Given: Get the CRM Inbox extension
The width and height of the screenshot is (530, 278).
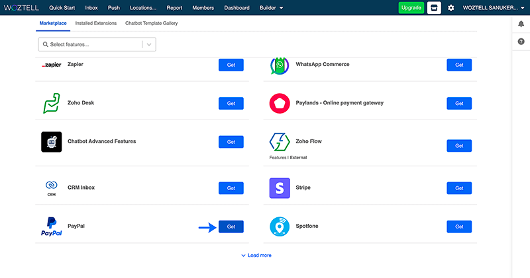Looking at the screenshot, I should point(231,188).
